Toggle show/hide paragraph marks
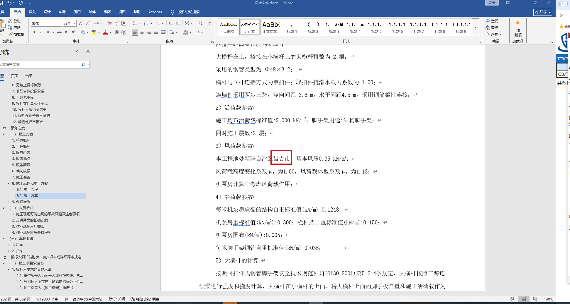 click(209, 23)
